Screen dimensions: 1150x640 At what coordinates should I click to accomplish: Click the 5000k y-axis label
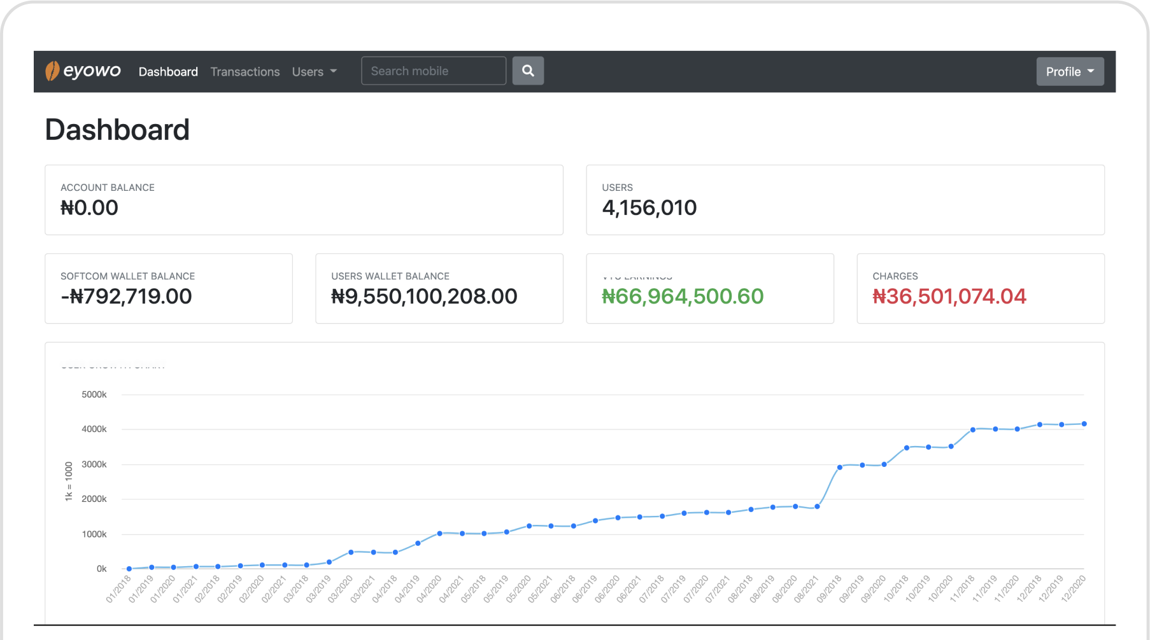(x=94, y=394)
